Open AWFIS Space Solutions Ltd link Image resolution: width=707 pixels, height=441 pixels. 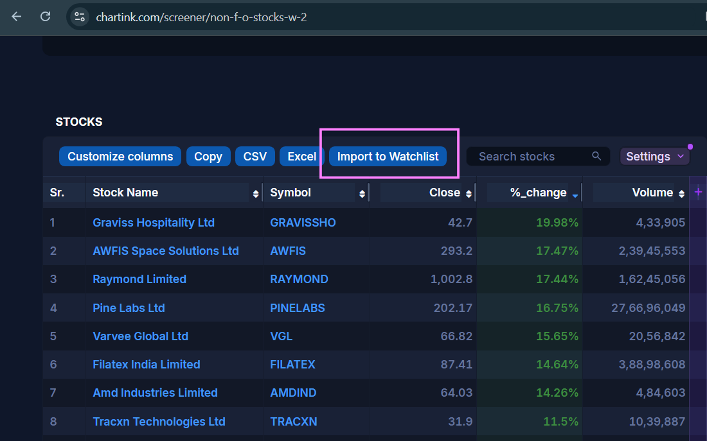(x=165, y=251)
